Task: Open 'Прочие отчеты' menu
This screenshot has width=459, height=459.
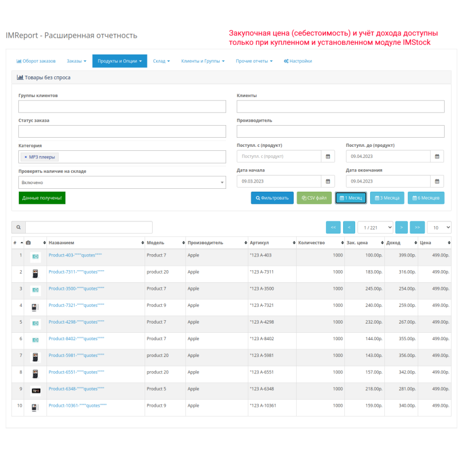Action: [x=254, y=61]
